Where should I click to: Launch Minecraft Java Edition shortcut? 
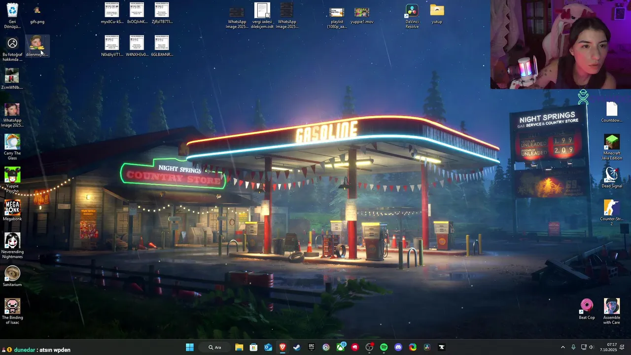pyautogui.click(x=611, y=148)
